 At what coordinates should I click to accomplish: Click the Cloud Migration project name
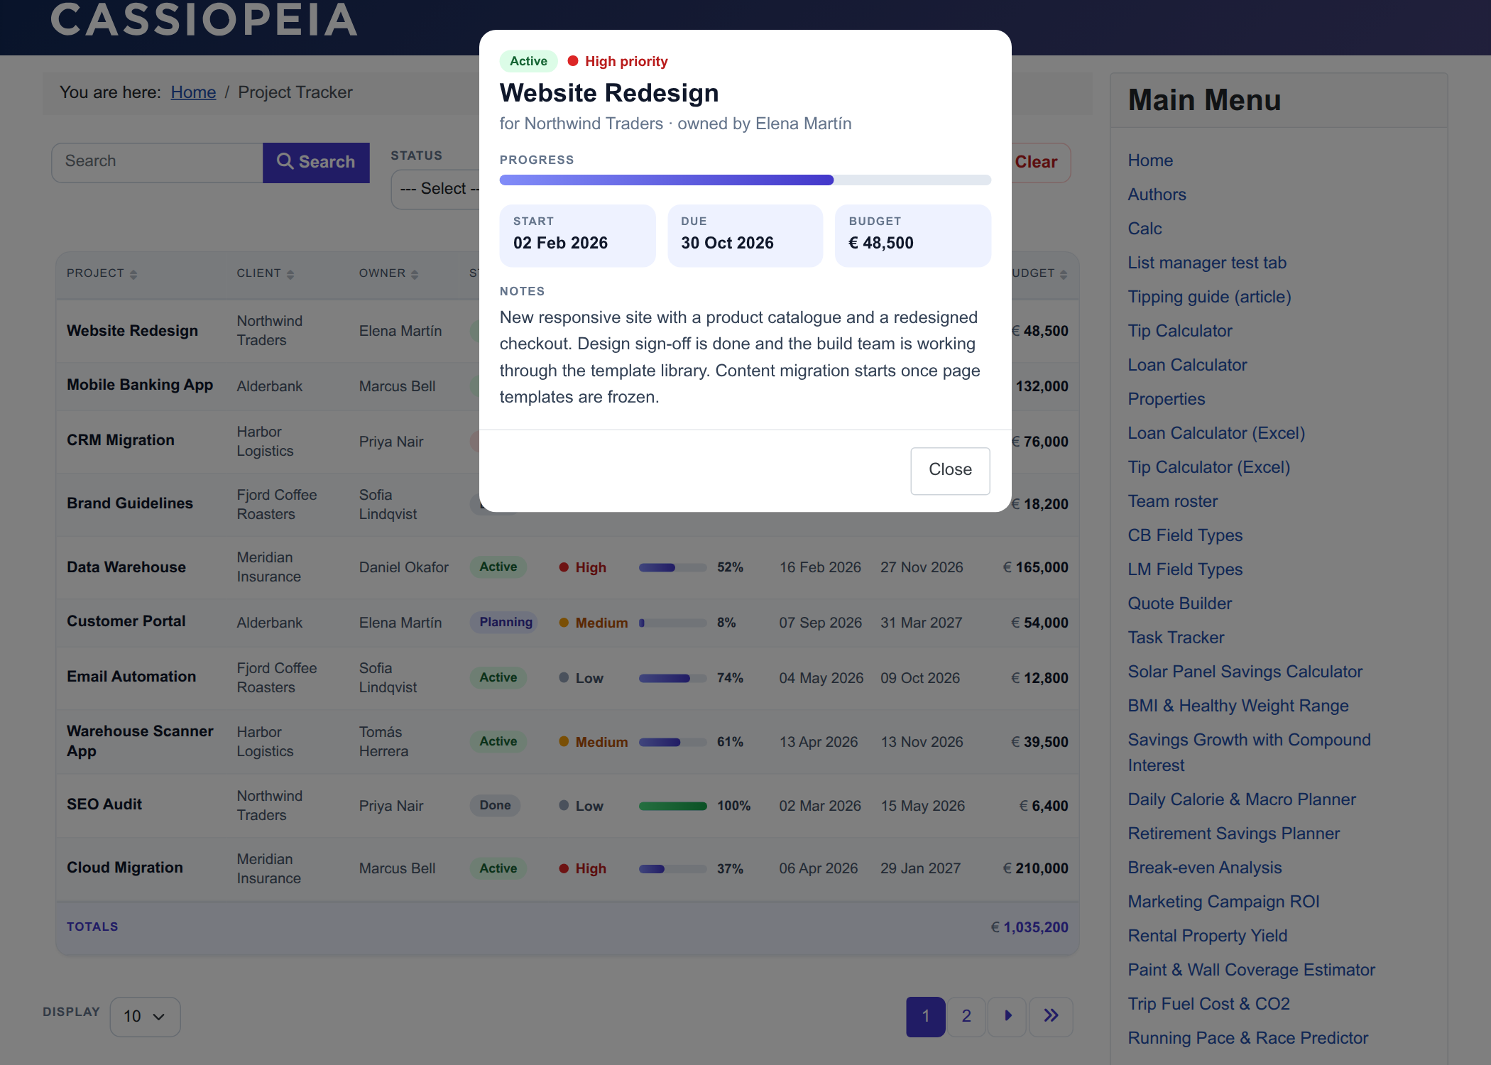point(125,868)
